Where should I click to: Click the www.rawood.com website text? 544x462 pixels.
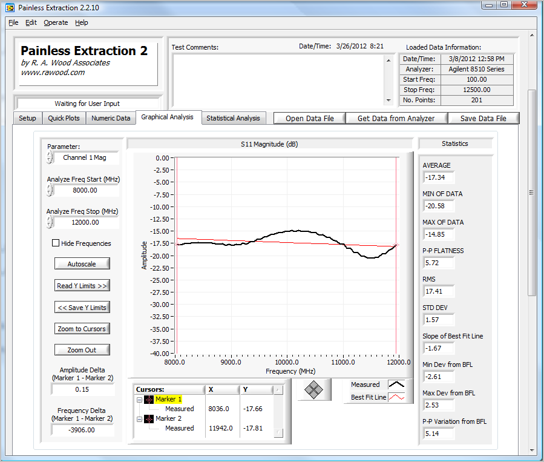(x=53, y=73)
